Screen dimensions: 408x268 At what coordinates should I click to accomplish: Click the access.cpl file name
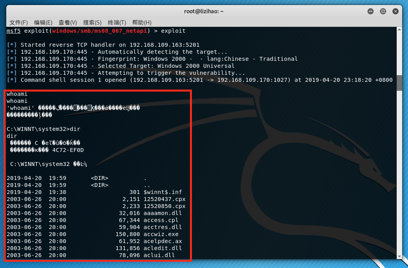[161, 220]
